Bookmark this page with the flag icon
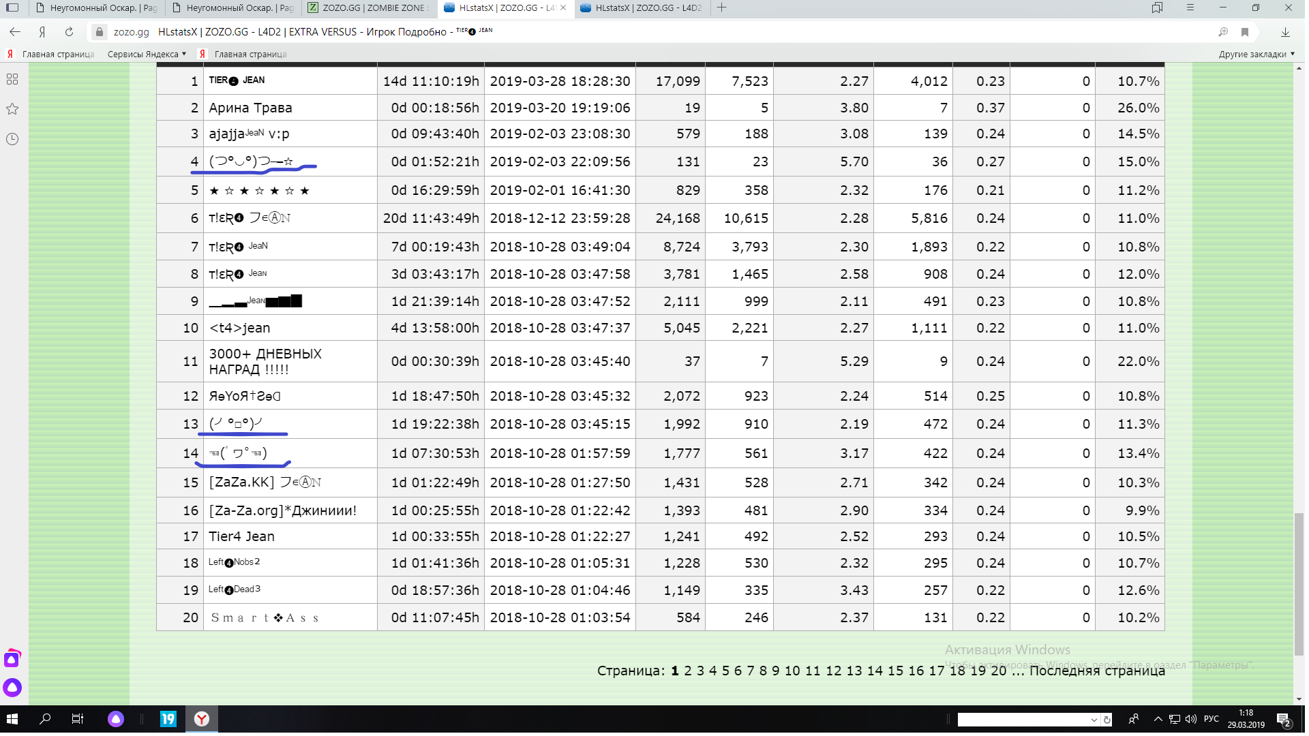Viewport: 1309px width, 736px height. pos(1245,32)
